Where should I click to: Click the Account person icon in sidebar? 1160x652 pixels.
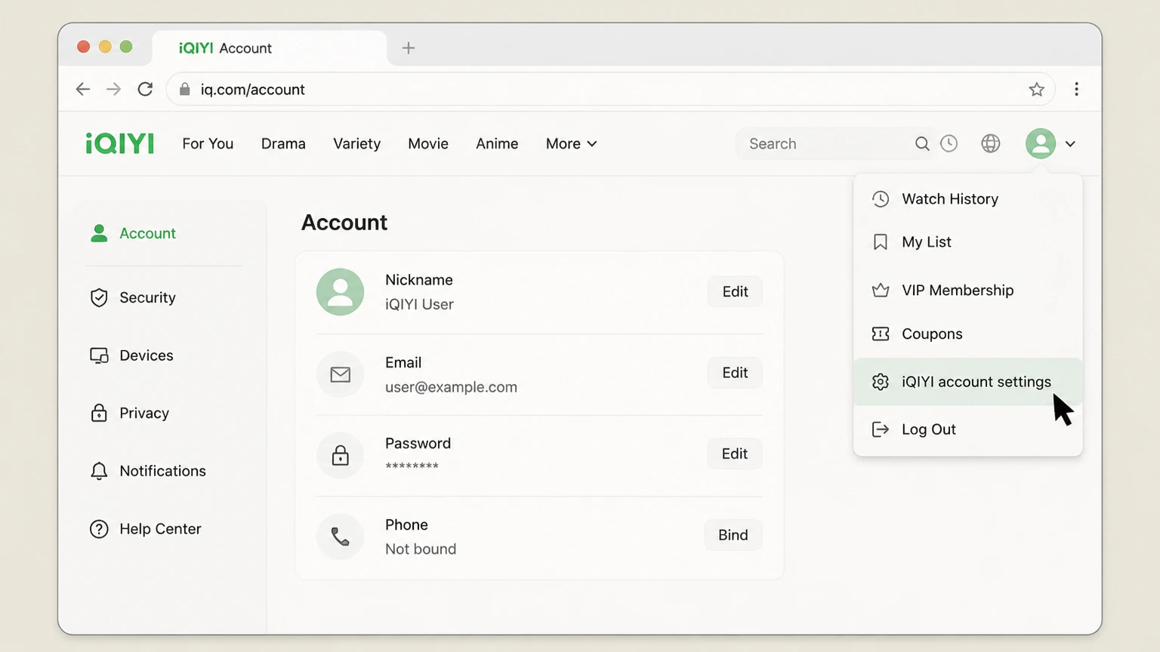pos(99,233)
